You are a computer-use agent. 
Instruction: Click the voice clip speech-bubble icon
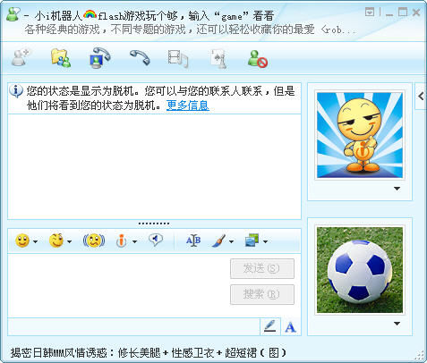(x=156, y=240)
